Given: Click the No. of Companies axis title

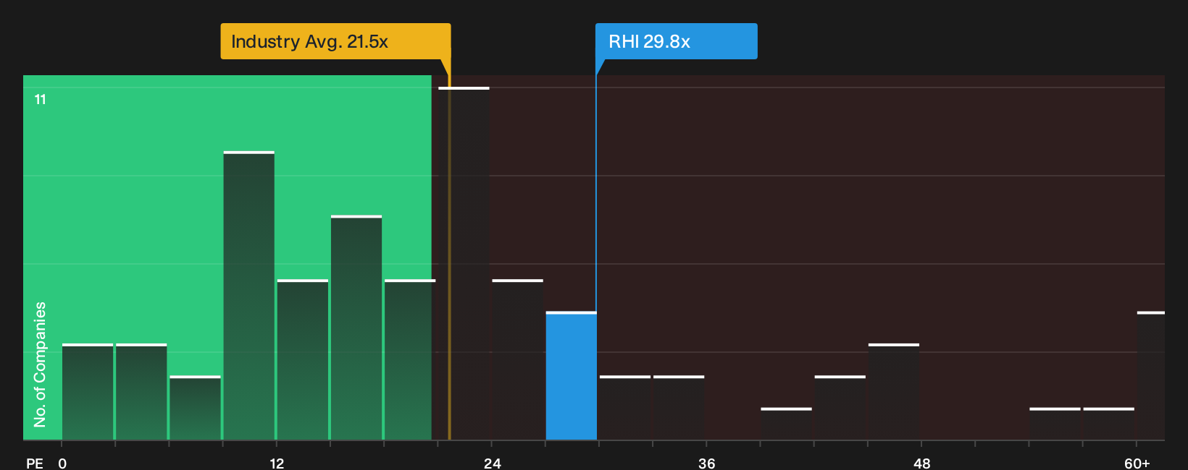Looking at the screenshot, I should coord(40,364).
